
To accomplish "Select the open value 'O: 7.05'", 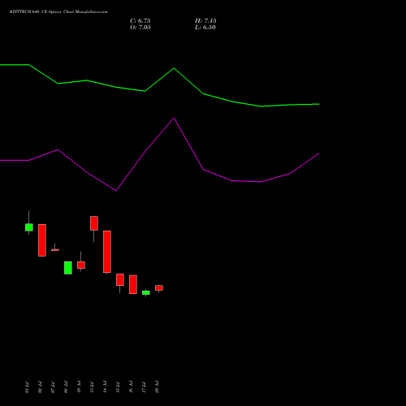I will tap(140, 28).
